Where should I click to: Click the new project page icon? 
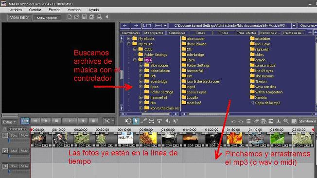point(70,17)
